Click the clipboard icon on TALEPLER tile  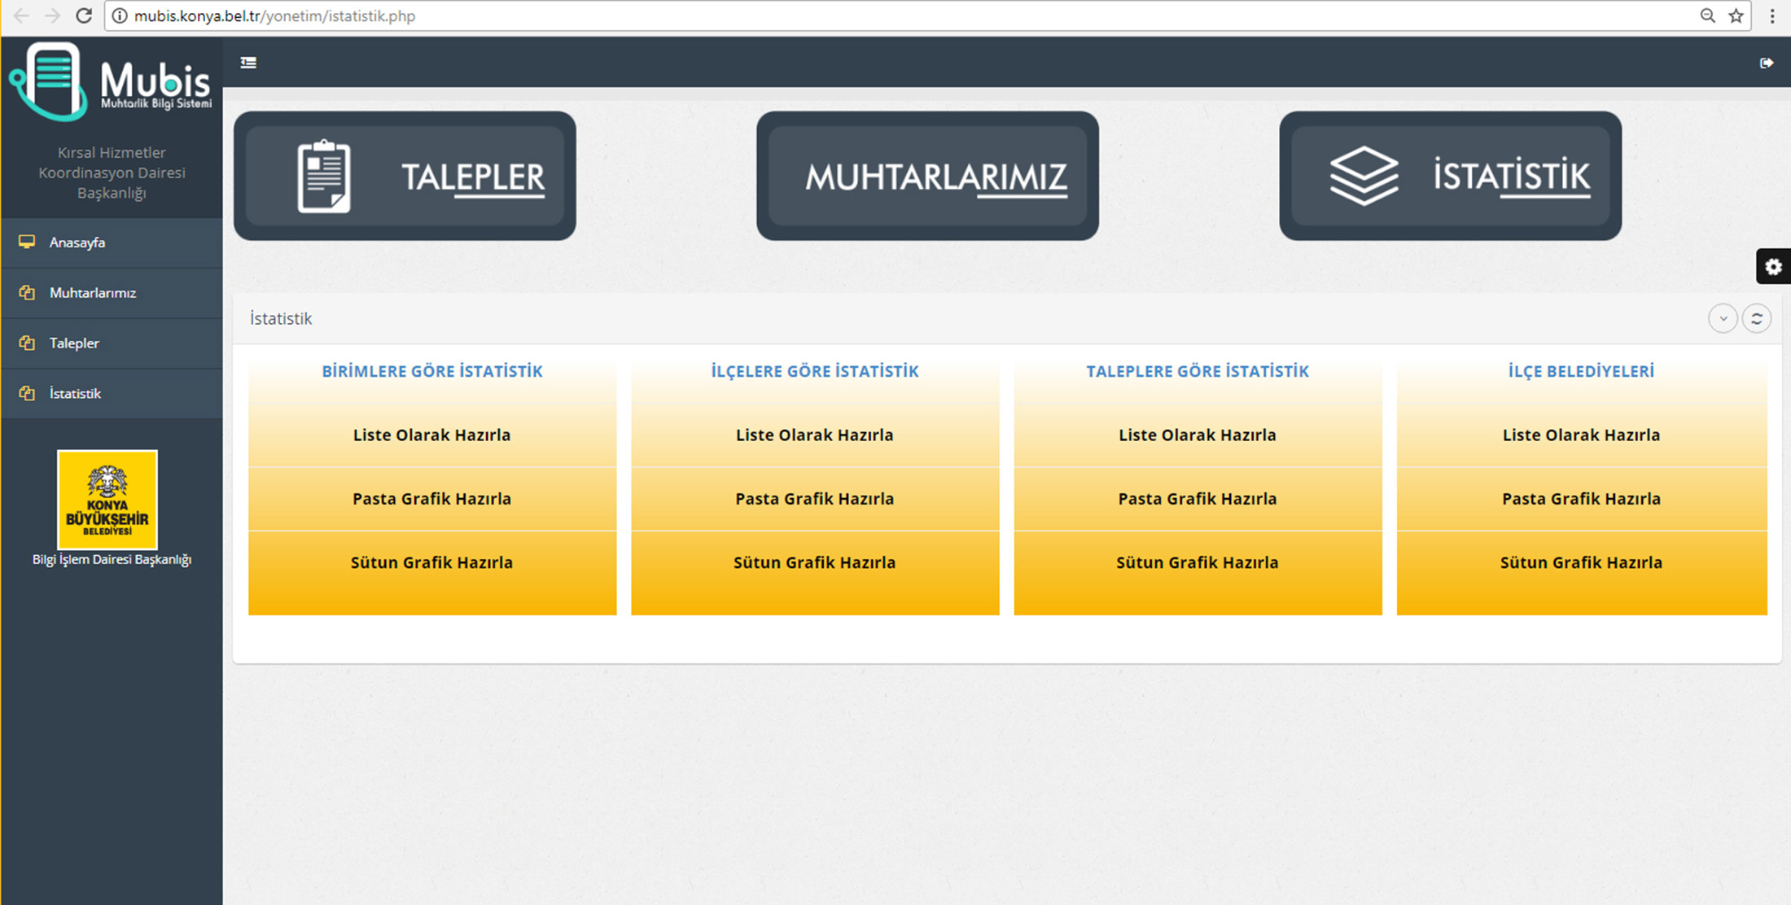pos(324,176)
